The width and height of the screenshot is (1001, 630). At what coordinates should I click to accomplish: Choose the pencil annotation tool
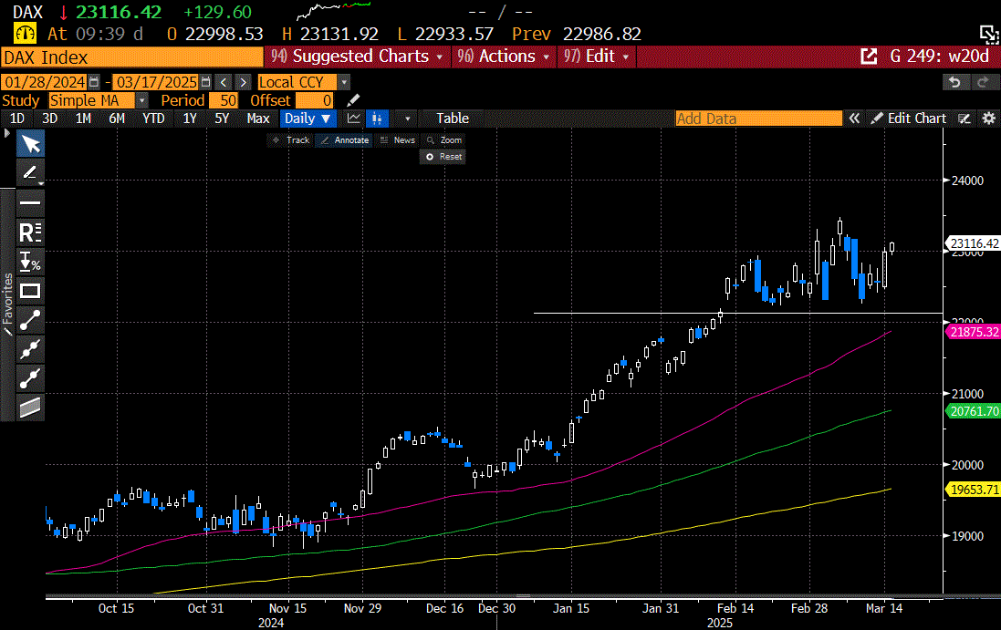(29, 172)
